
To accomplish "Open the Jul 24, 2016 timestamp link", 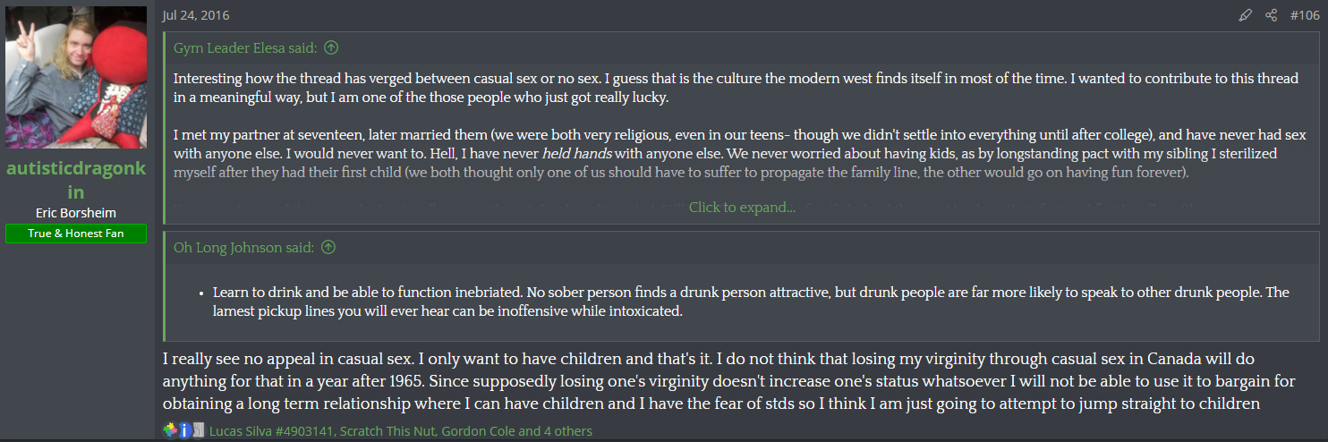I will (194, 15).
